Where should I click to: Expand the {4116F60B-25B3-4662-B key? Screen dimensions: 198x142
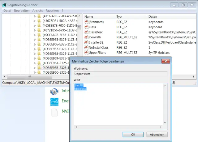[35, 16]
